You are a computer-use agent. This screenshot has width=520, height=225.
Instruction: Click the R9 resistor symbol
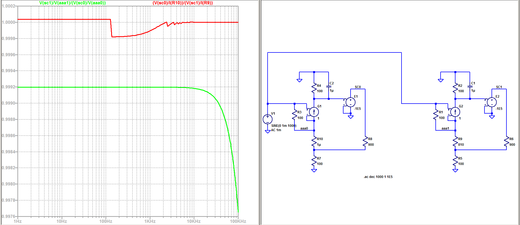pos(455,142)
